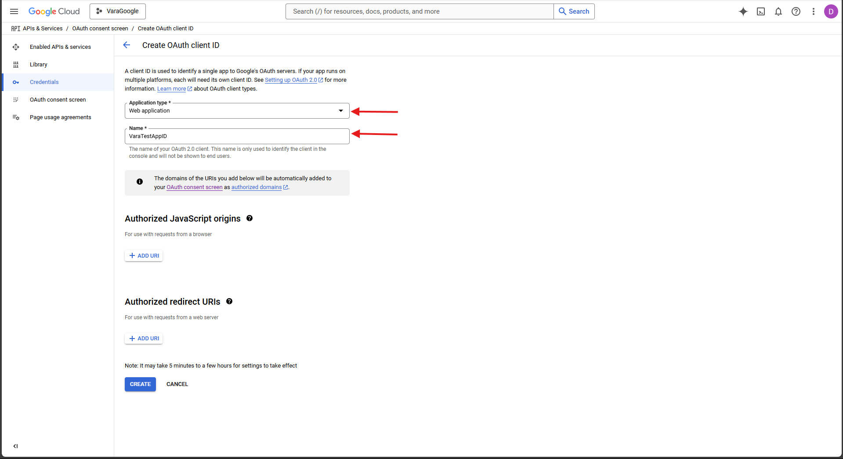Collapse the sidebar with bottom arrow icon
Screen dimensions: 843x459
pos(15,446)
